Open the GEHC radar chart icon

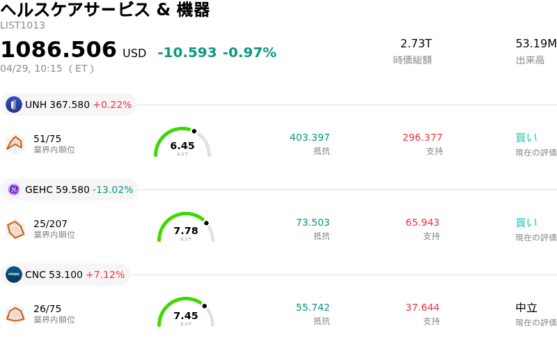pyautogui.click(x=15, y=229)
